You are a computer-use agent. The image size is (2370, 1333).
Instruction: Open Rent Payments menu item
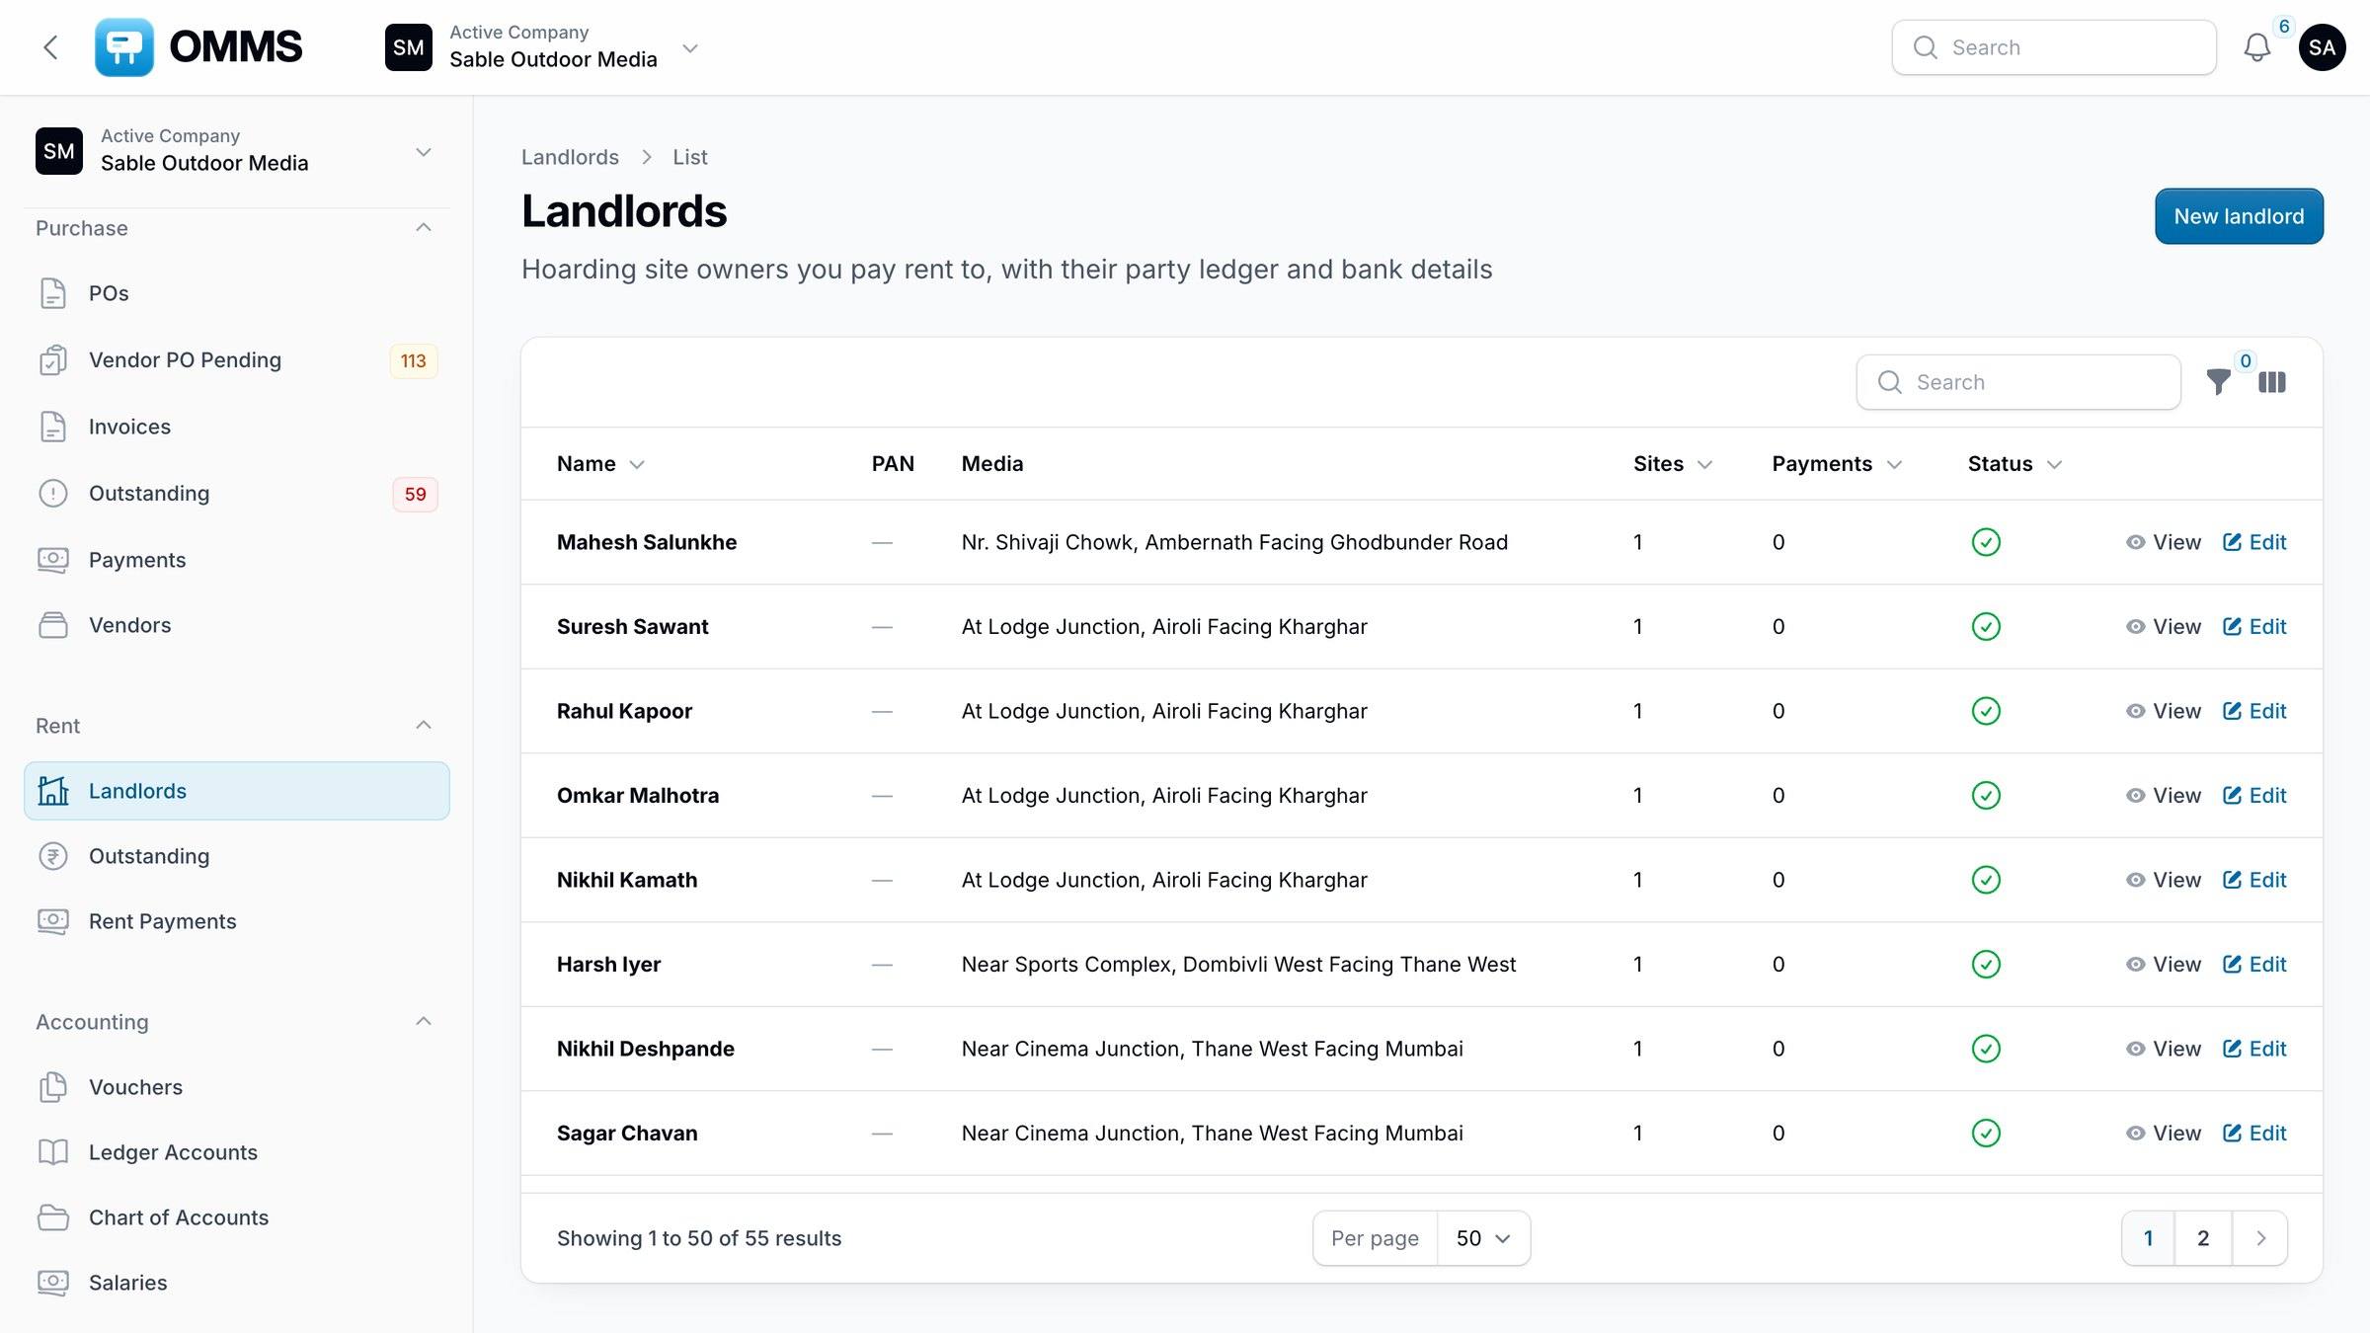pos(237,921)
